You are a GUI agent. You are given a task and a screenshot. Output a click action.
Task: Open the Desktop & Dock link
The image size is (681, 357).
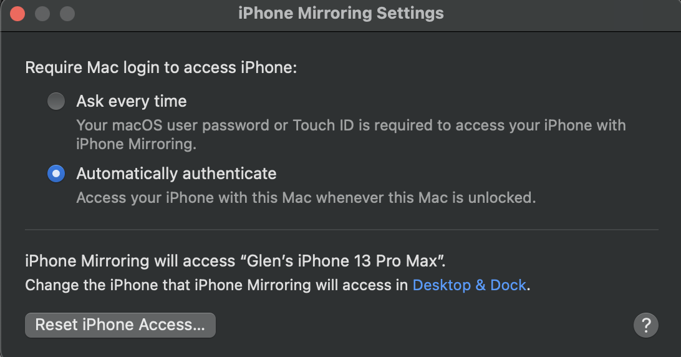point(470,285)
